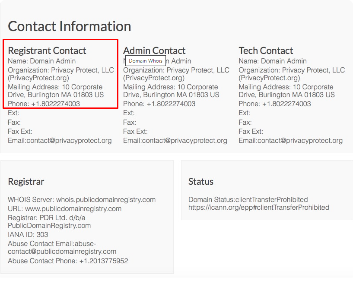Click Tech Contact Fax: field
353x281 pixels.
[245, 123]
